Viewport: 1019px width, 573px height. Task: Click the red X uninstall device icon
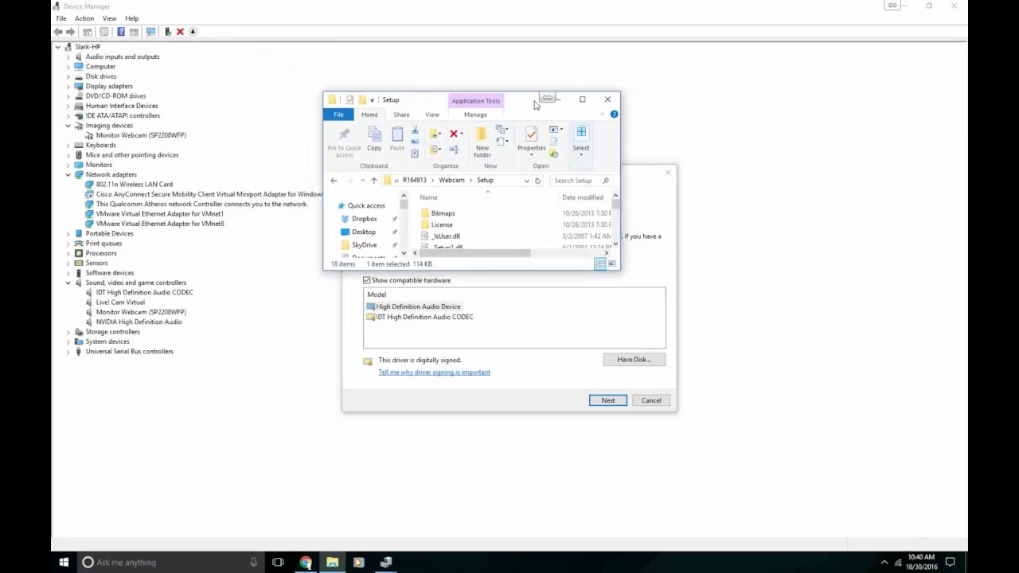pyautogui.click(x=180, y=32)
